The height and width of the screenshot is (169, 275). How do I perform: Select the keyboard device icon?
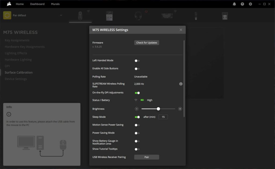coord(167,16)
